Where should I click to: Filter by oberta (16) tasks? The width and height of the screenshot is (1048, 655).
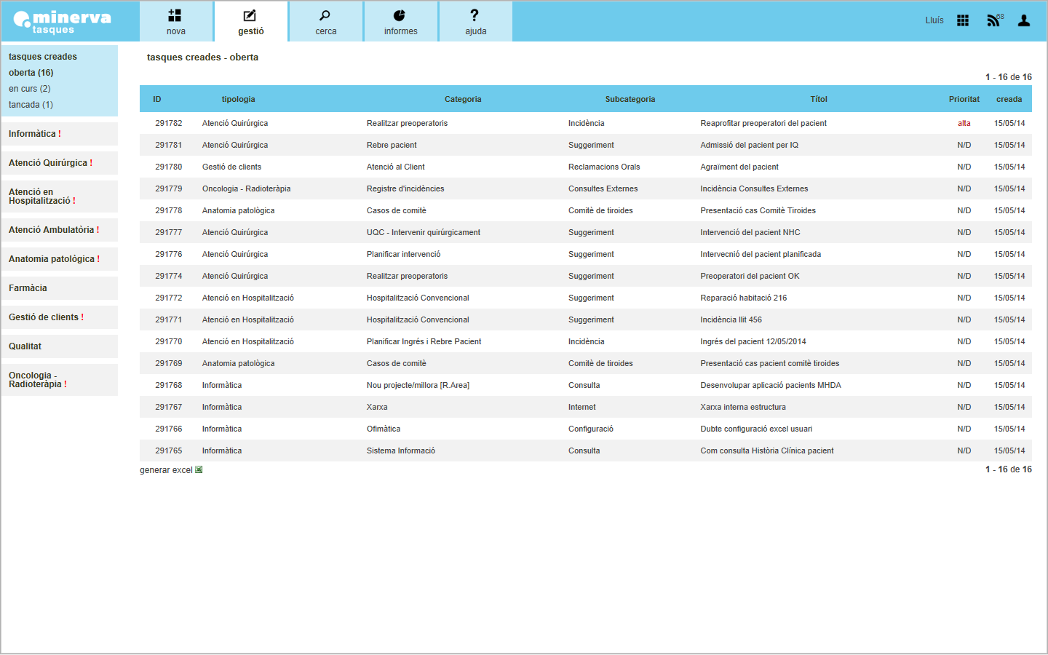pyautogui.click(x=31, y=73)
